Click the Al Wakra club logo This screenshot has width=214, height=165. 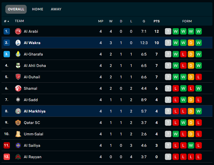pos(18,43)
